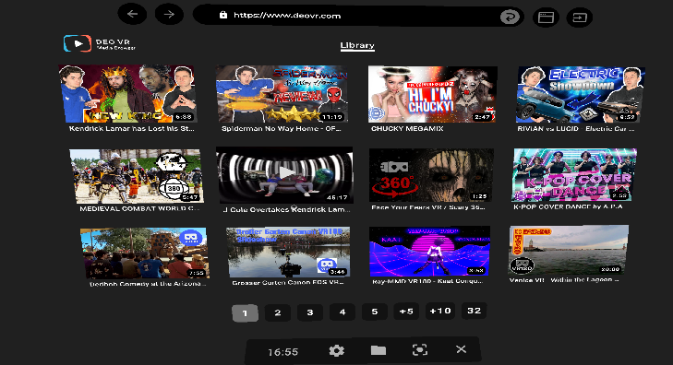Open the MEDIEVAL COMBAT WORLD thumbnail
Image resolution: width=673 pixels, height=365 pixels.
[136, 176]
